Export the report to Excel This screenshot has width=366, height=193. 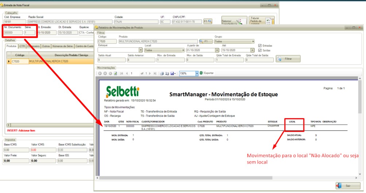pyautogui.click(x=207, y=73)
